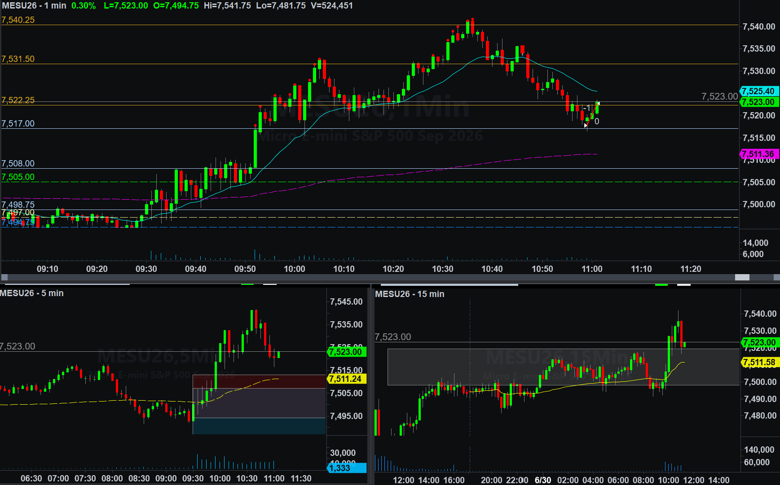Click the 10:30 label on 1 min time axis
The height and width of the screenshot is (485, 780).
tap(443, 269)
